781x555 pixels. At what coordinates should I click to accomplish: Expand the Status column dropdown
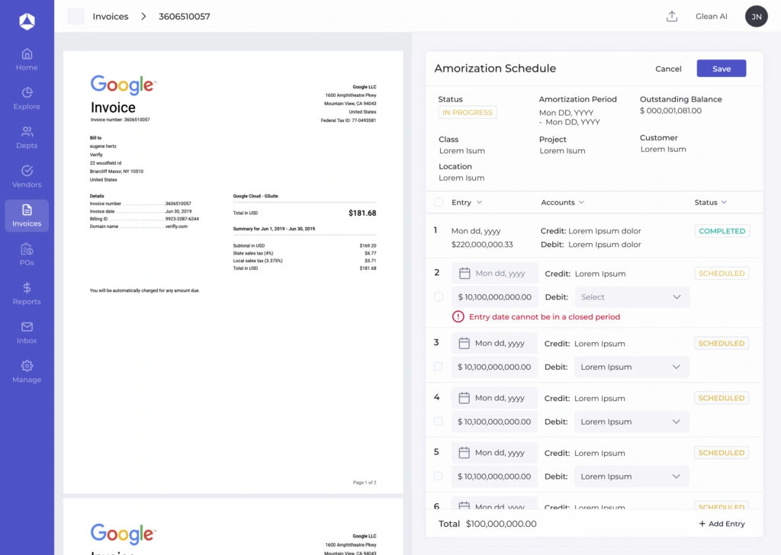click(x=724, y=202)
